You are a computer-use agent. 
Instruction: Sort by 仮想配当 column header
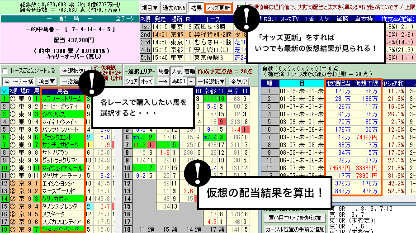[x=339, y=83]
